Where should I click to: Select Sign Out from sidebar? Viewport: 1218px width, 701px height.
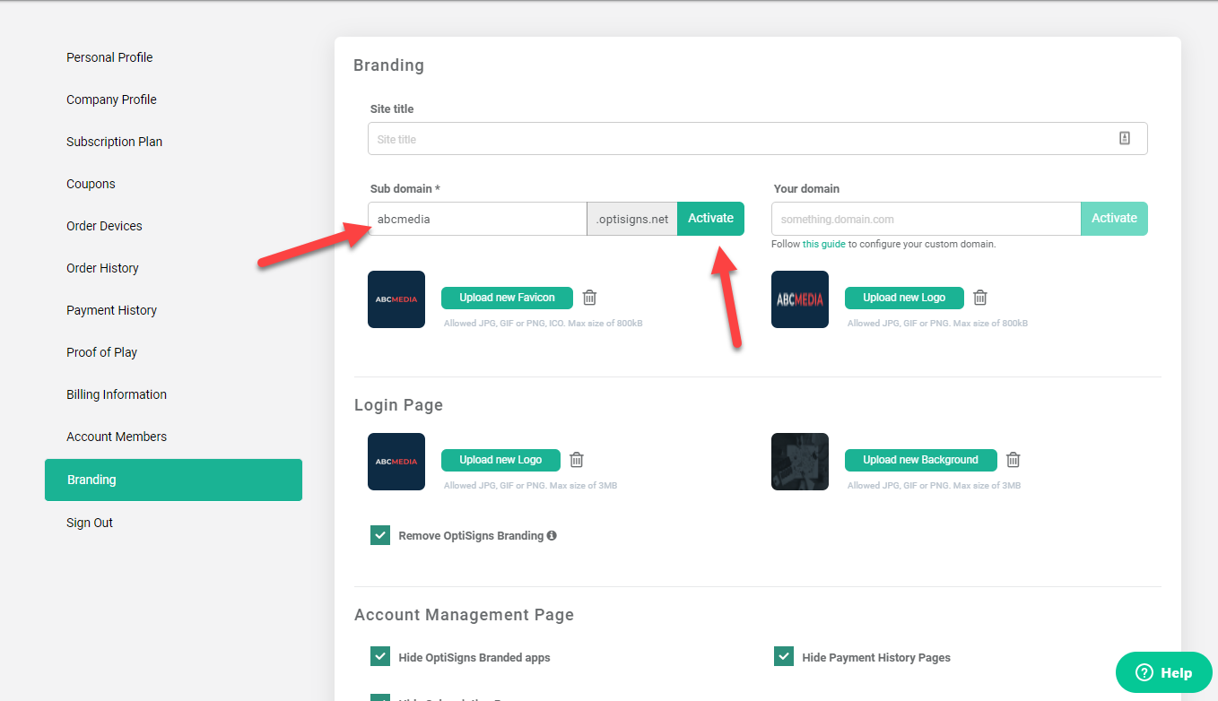pyautogui.click(x=90, y=523)
